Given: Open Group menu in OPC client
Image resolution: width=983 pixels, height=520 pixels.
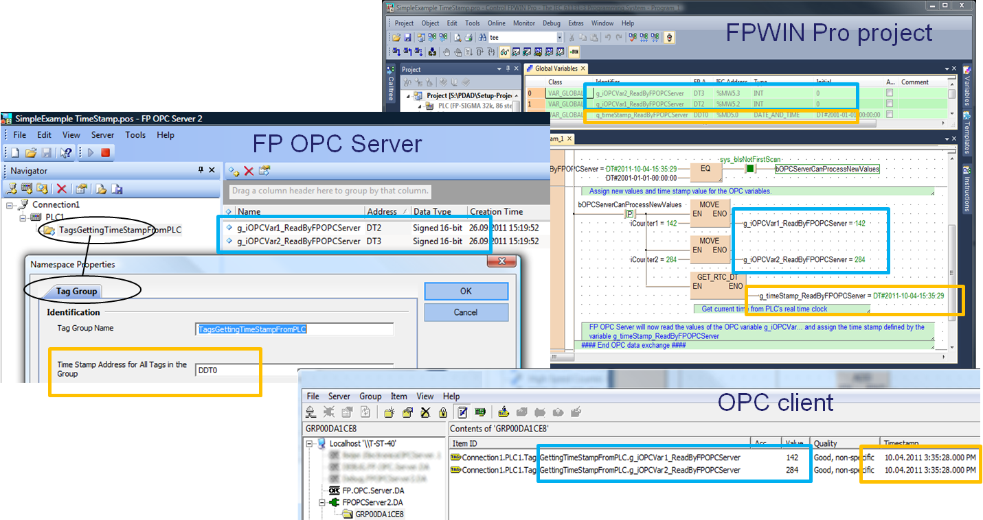Looking at the screenshot, I should pyautogui.click(x=370, y=397).
